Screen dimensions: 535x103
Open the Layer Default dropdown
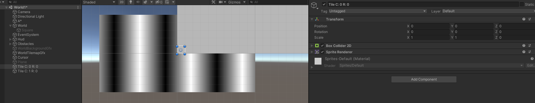[x=488, y=11]
